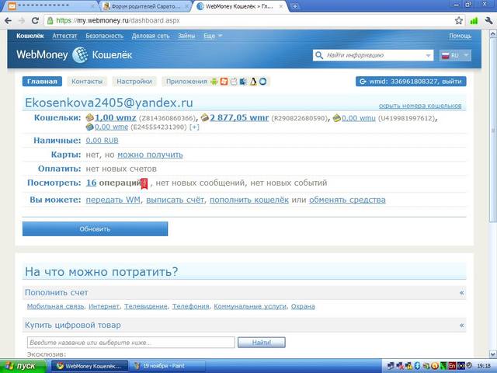Click the red new-operations flag
Image resolution: width=497 pixels, height=373 pixels.
coord(144,183)
